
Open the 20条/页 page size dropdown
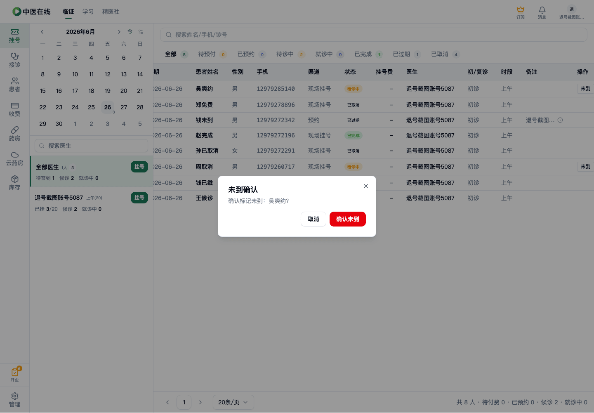pyautogui.click(x=233, y=402)
